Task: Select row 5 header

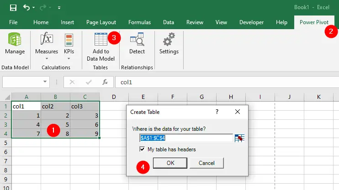Action: point(5,143)
